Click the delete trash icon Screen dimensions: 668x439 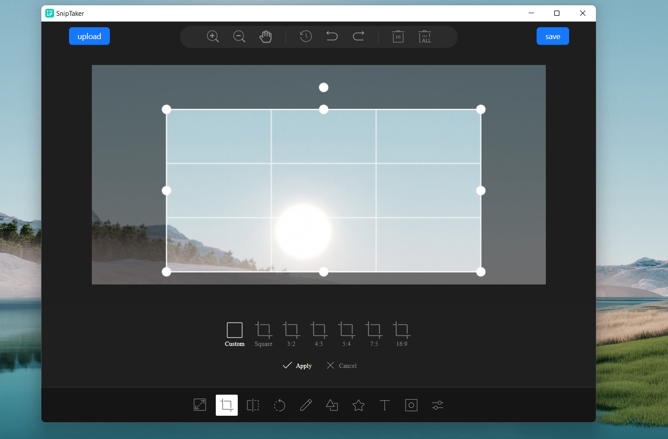398,36
